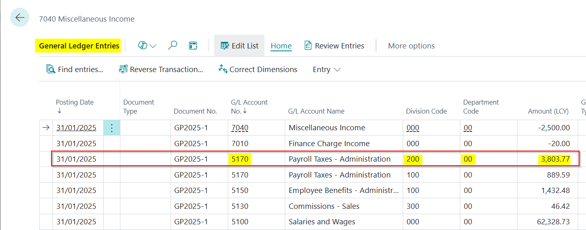
Task: Click the search magnifier icon
Action: coord(173,46)
